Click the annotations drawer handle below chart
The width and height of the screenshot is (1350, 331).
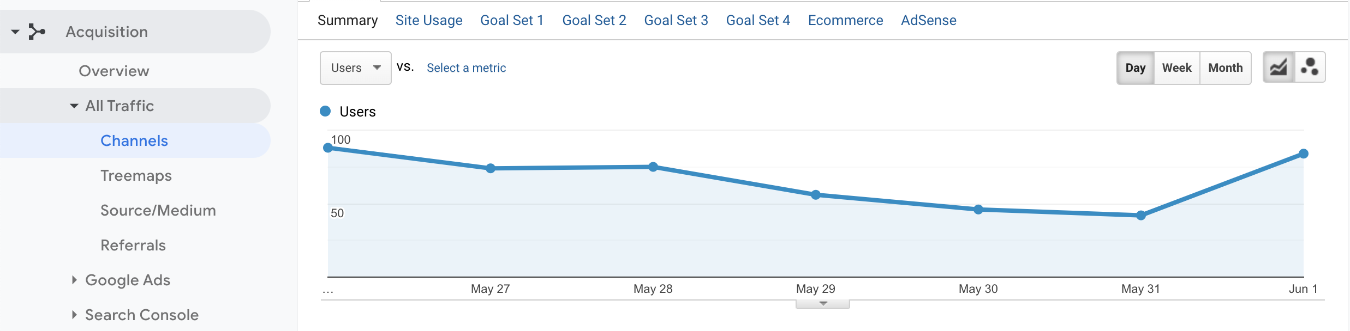pyautogui.click(x=823, y=304)
